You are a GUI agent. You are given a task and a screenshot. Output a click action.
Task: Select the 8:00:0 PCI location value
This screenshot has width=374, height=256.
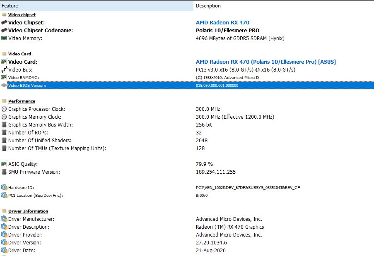point(202,196)
